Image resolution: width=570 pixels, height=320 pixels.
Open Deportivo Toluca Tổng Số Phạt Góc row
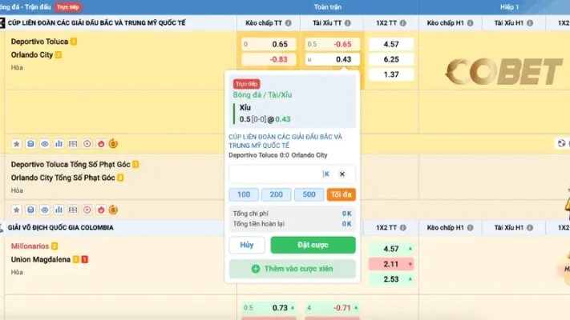coord(71,164)
